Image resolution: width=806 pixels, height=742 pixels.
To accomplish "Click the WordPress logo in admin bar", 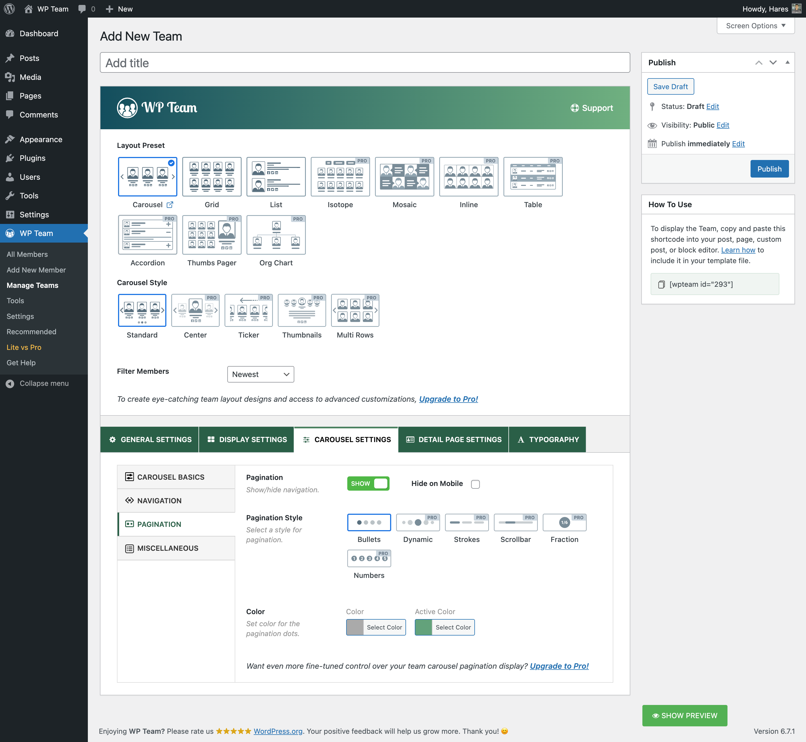I will [x=9, y=9].
